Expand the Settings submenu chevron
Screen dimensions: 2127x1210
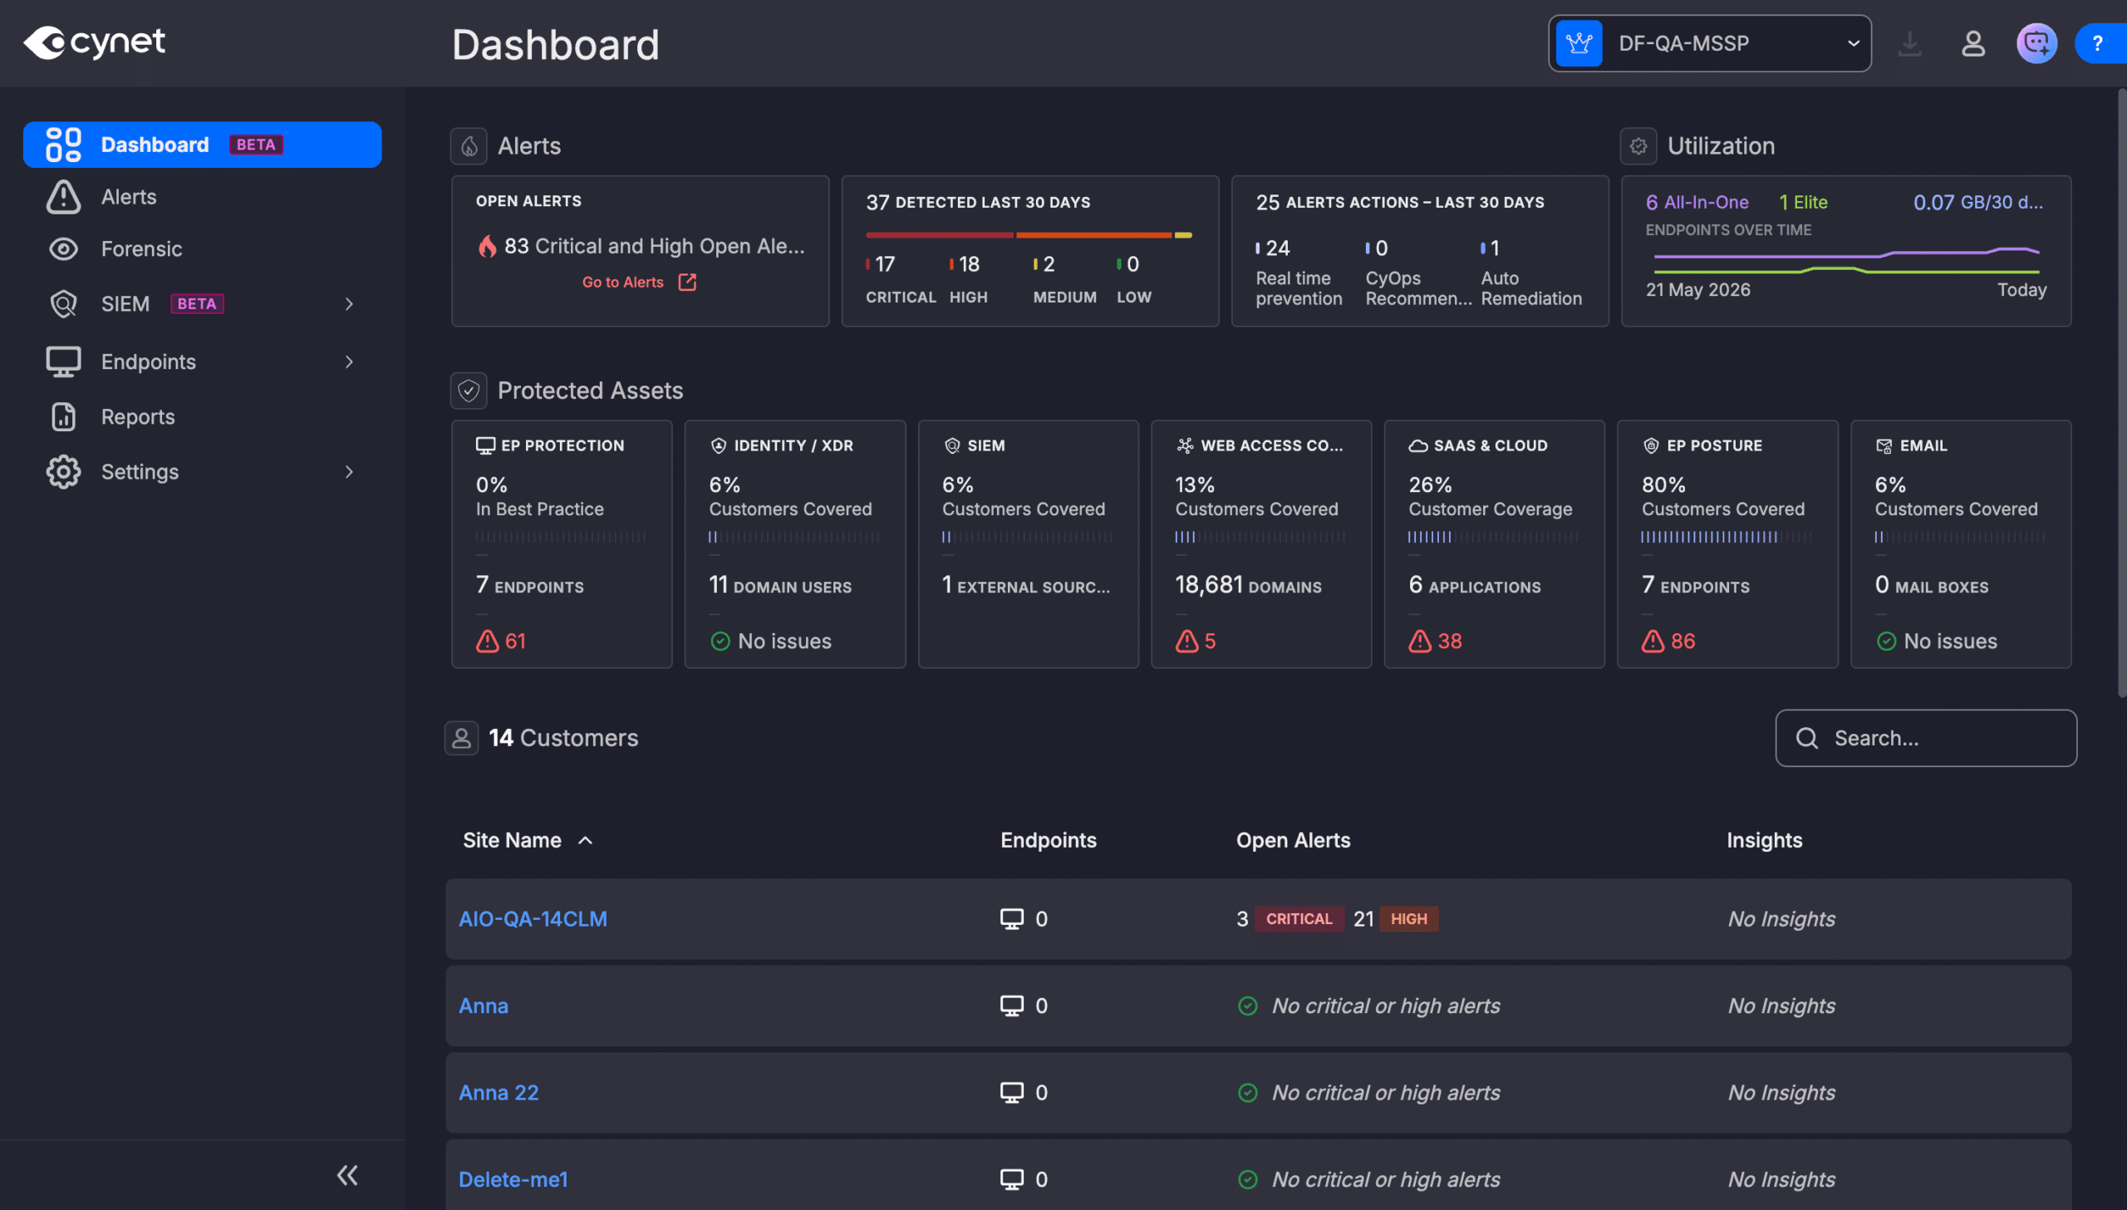349,472
